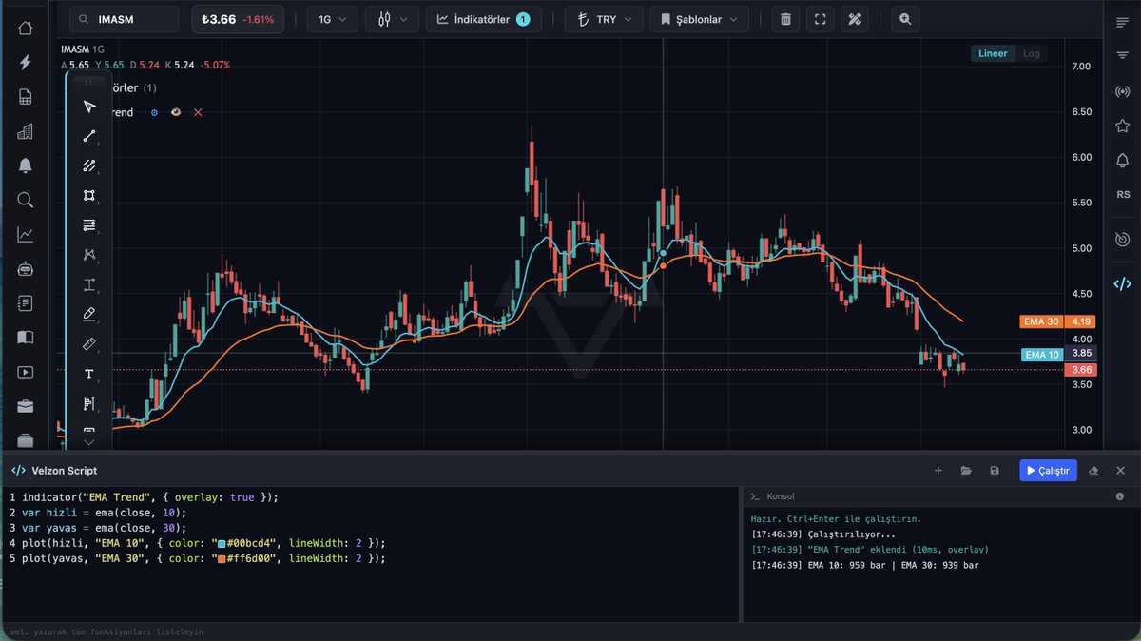
Task: Open the bell icon in right sidebar
Action: (x=1122, y=160)
